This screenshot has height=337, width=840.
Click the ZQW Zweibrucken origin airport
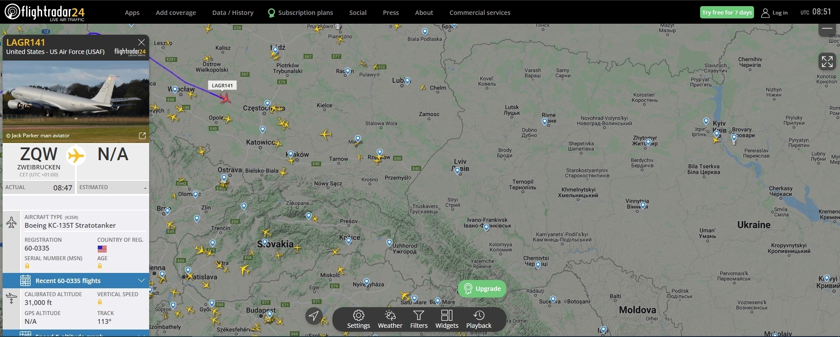click(39, 161)
